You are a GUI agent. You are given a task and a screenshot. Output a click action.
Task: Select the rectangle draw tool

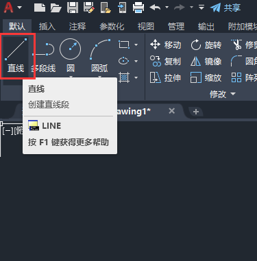click(124, 45)
